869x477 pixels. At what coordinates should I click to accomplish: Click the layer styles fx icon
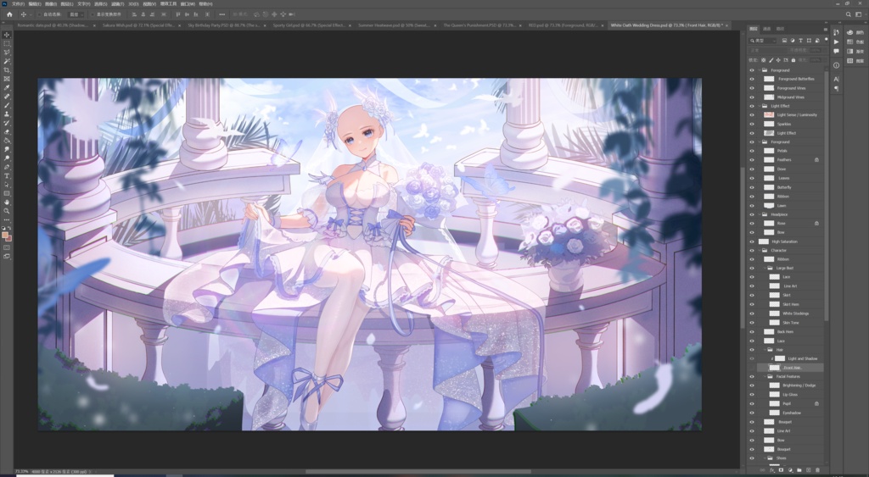tap(772, 470)
